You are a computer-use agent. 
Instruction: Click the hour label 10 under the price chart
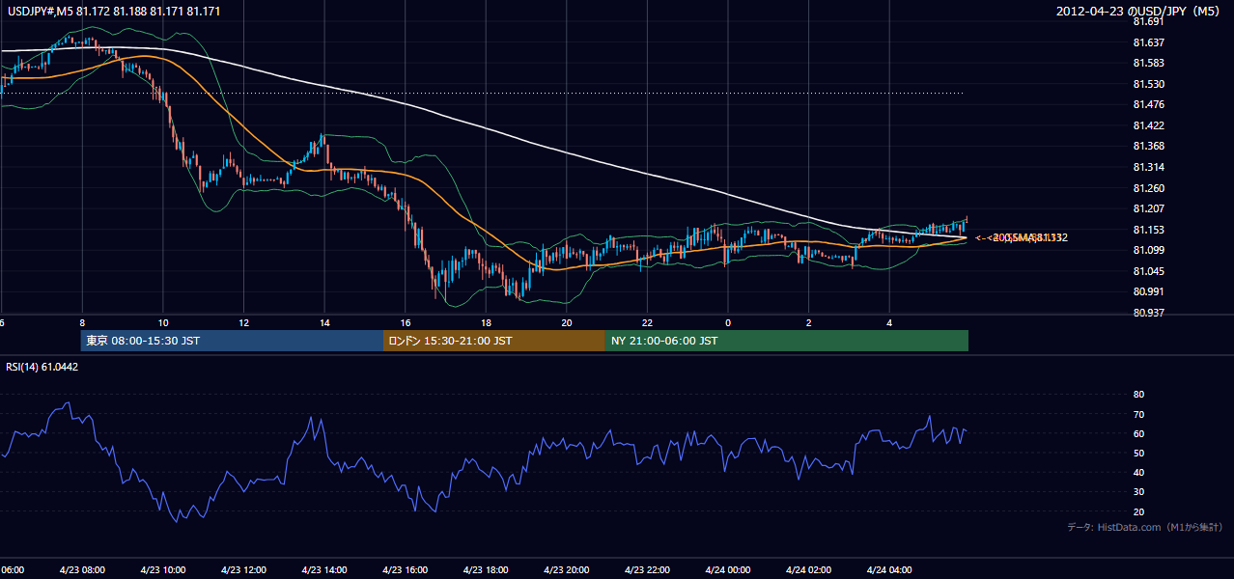(163, 323)
